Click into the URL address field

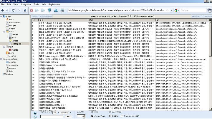point(116,10)
